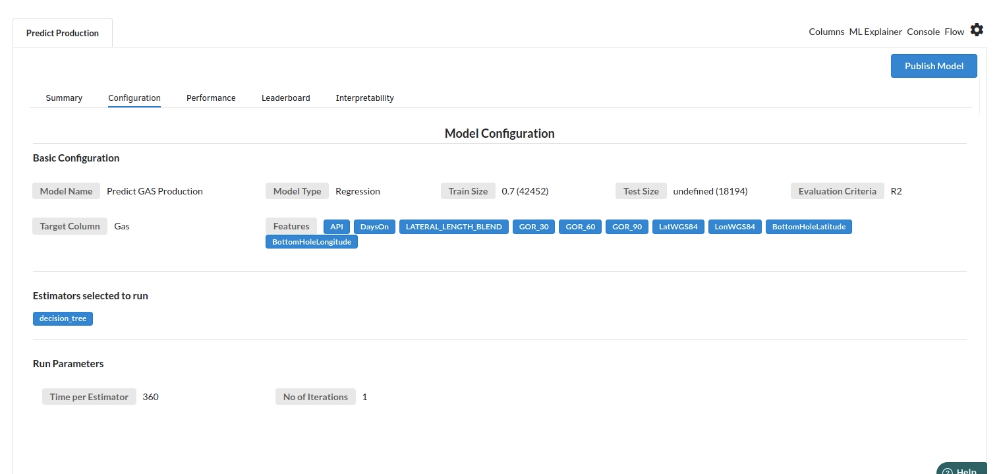Select the BottomHoleLongitude feature tag

click(311, 242)
